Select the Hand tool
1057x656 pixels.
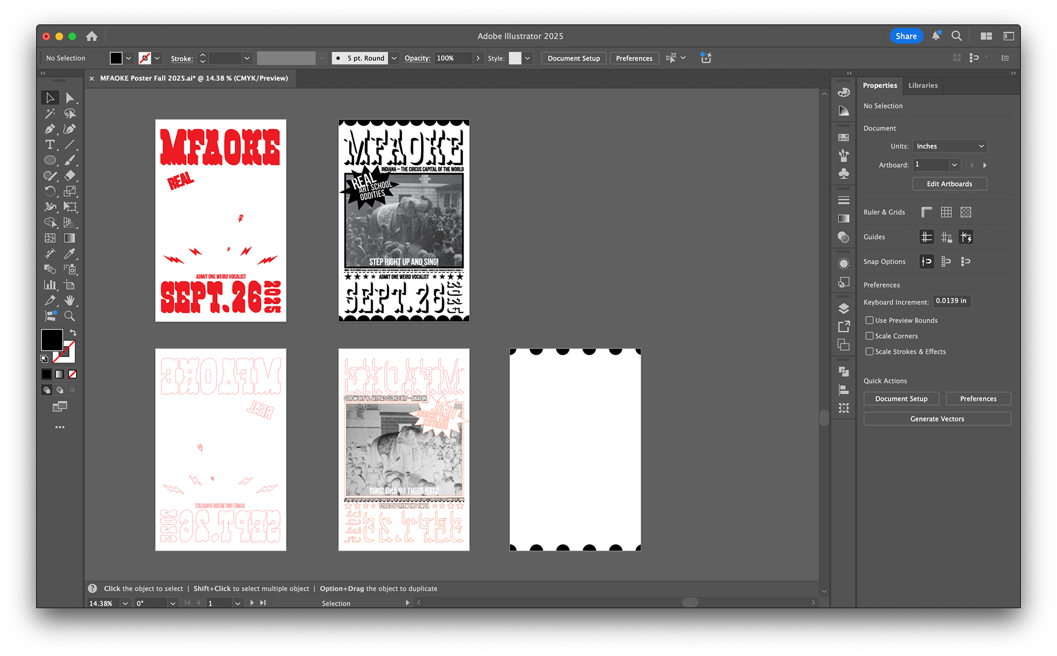tap(69, 300)
